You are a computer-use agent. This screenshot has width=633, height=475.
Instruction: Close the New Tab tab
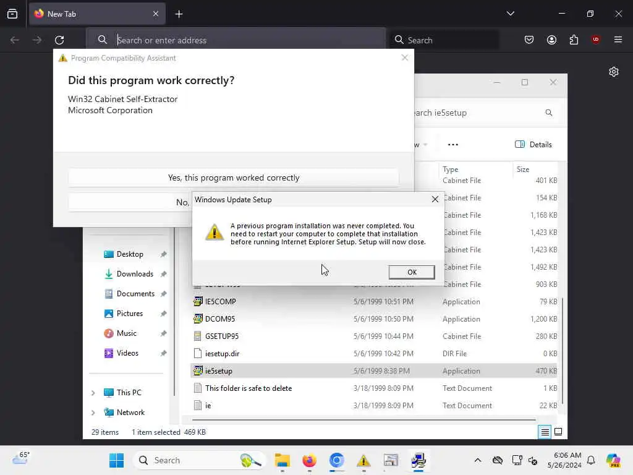pos(156,14)
